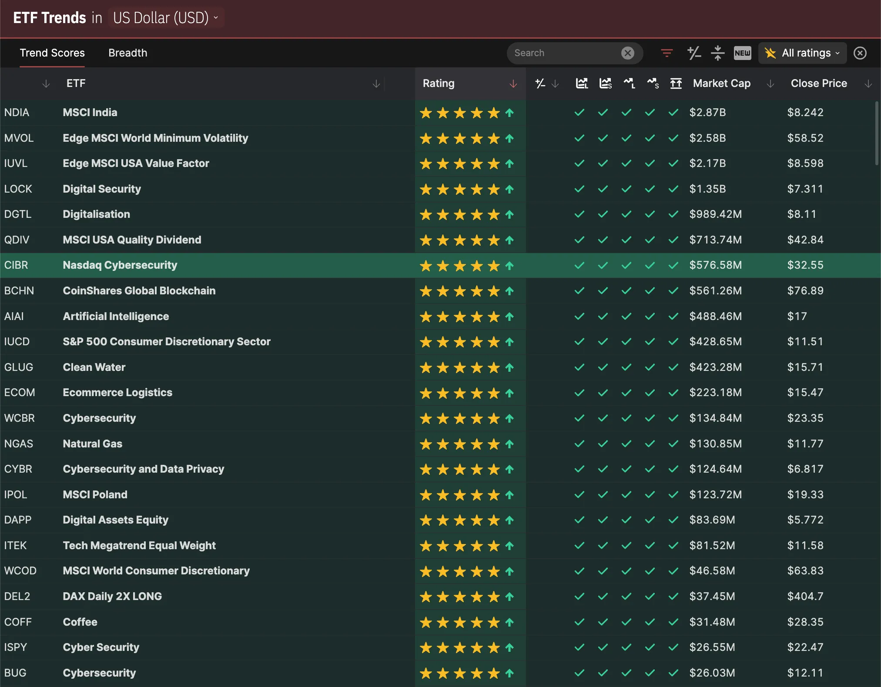Sort by the Market Cap column header
The width and height of the screenshot is (881, 687).
point(722,83)
